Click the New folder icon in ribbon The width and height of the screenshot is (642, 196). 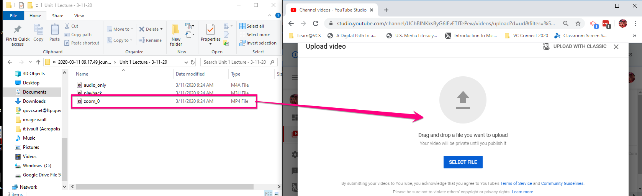click(x=175, y=30)
